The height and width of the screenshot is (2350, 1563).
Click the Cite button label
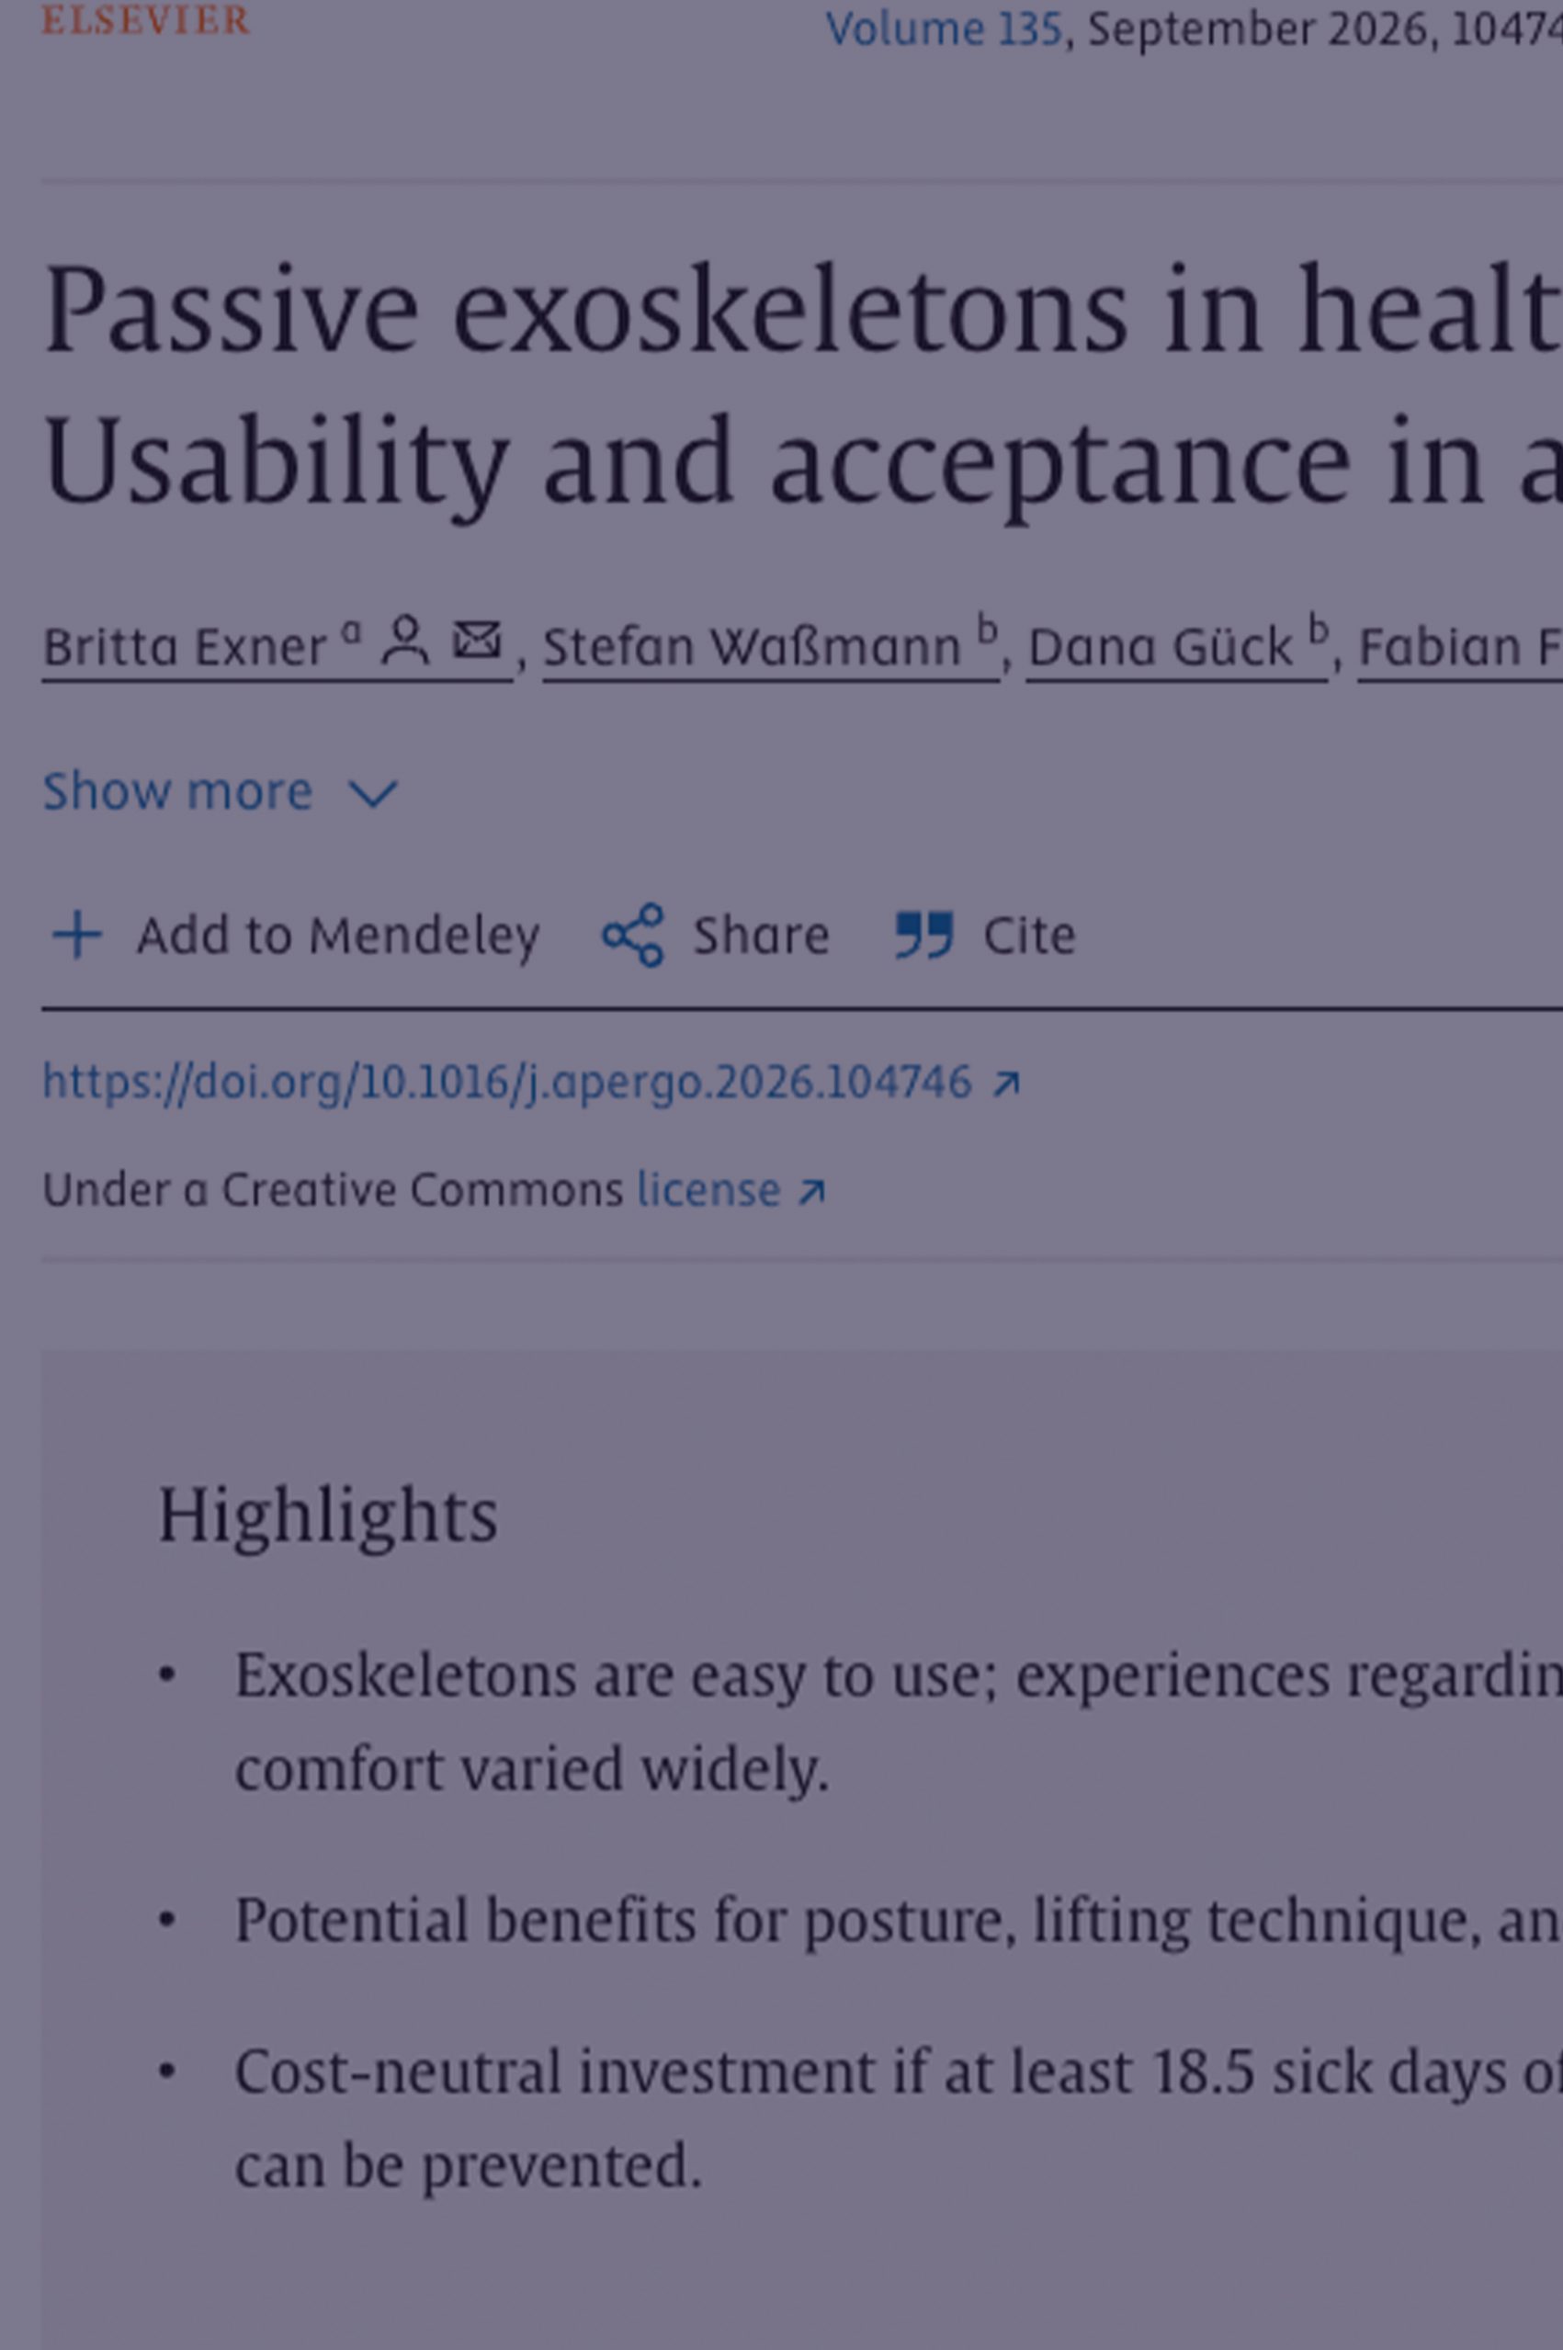(x=1029, y=936)
